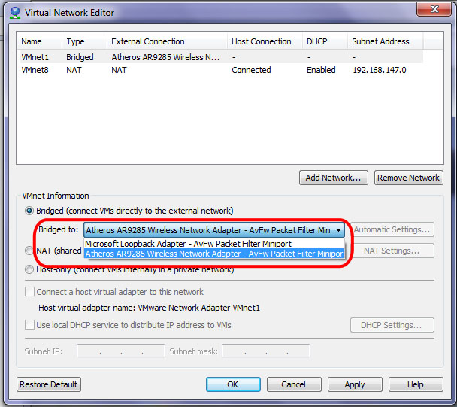Close the Virtual Network Editor window
The image size is (457, 407).
tap(432, 11)
